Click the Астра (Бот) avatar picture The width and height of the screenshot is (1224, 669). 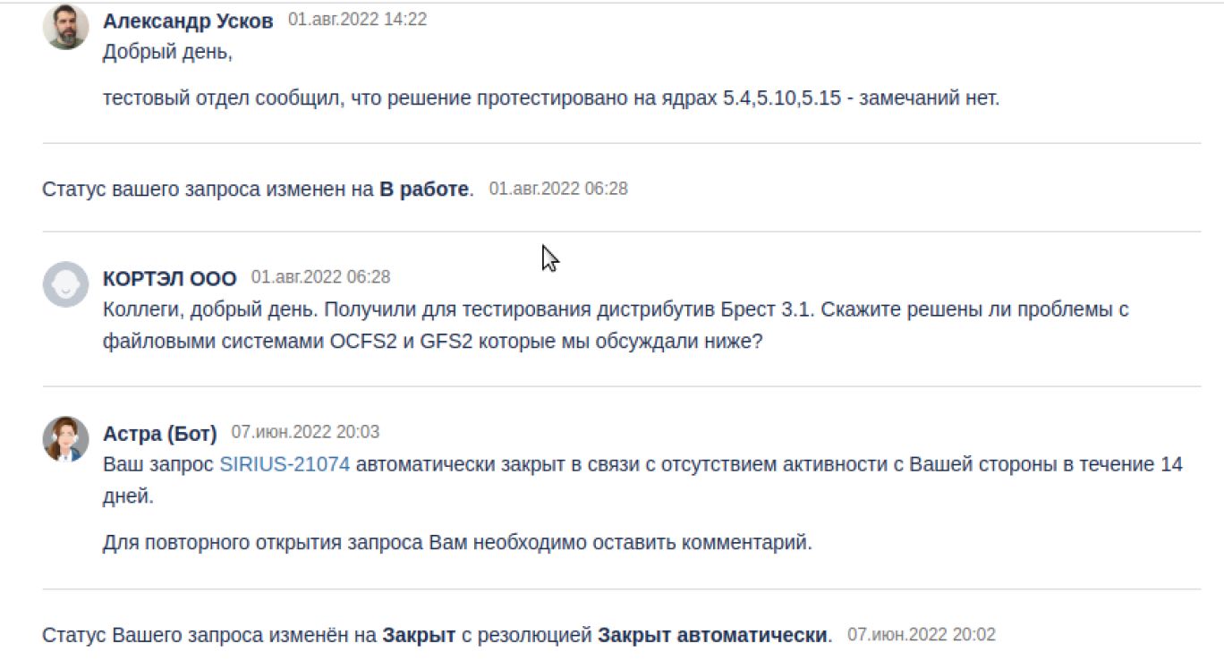(65, 439)
